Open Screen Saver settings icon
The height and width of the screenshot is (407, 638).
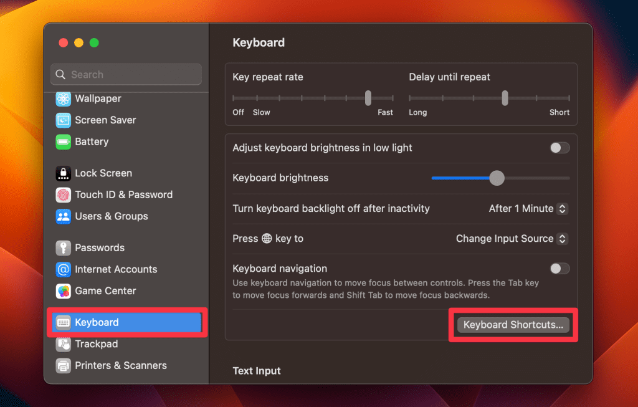tap(63, 120)
